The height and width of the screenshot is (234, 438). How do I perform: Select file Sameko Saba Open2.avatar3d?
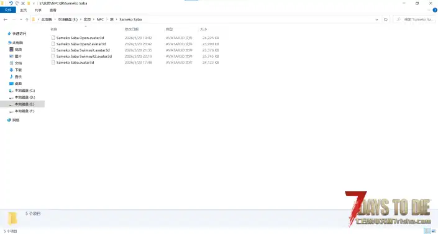pyautogui.click(x=81, y=44)
